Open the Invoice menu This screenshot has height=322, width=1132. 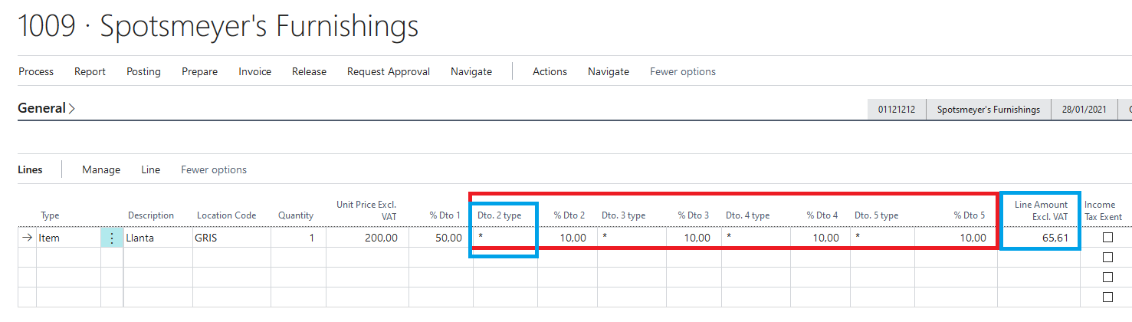[254, 71]
